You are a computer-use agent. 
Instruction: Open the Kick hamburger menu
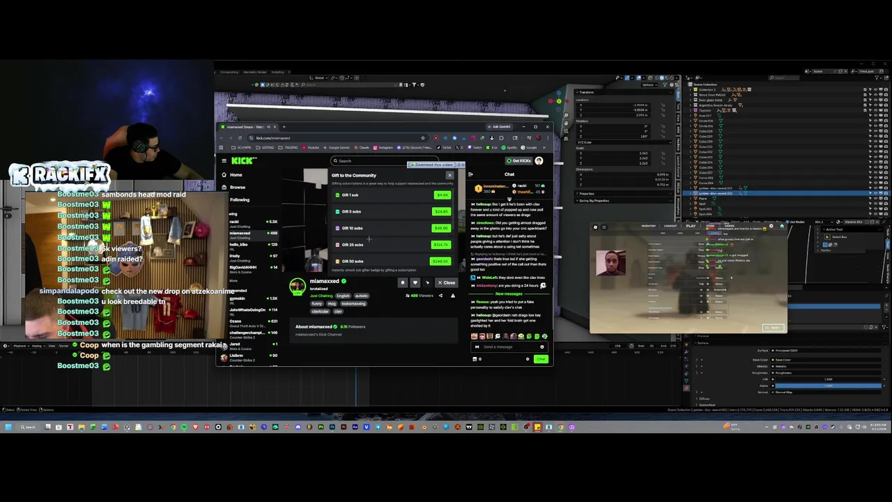224,161
